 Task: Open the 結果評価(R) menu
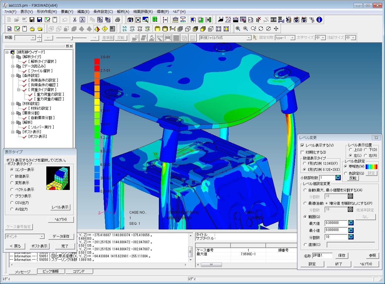tap(143, 12)
